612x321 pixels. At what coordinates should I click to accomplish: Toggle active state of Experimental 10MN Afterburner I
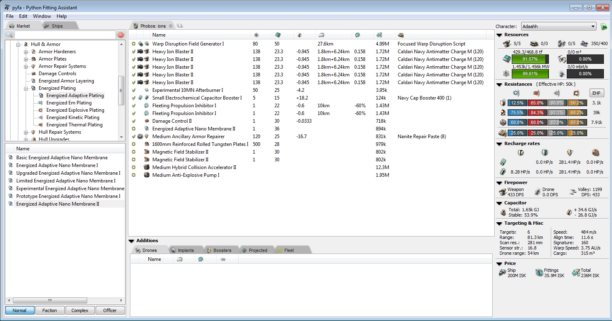(134, 90)
